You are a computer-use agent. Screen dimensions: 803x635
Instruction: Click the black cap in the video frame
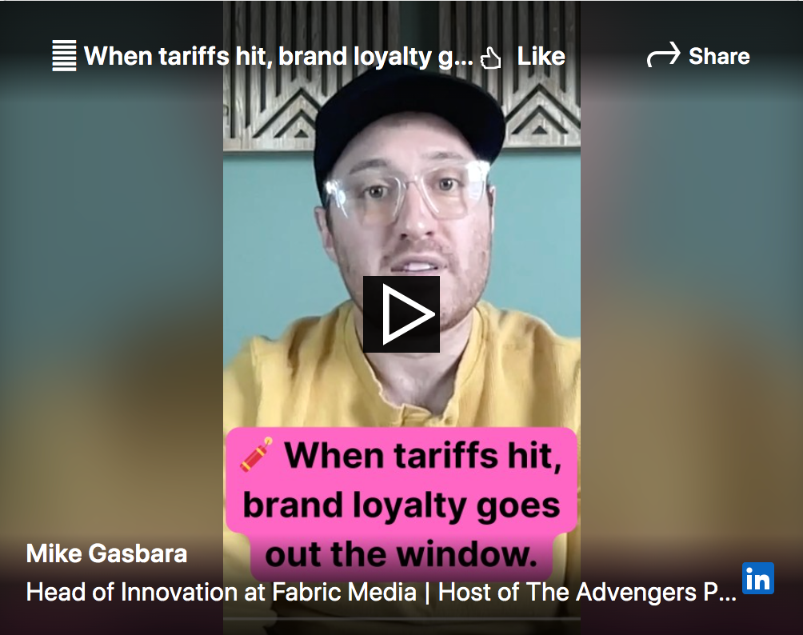(x=408, y=126)
